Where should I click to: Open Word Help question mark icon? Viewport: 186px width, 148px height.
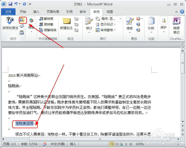(182, 12)
